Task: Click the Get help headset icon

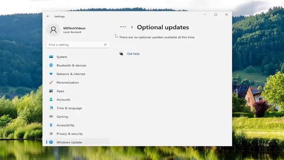Action: [x=121, y=54]
